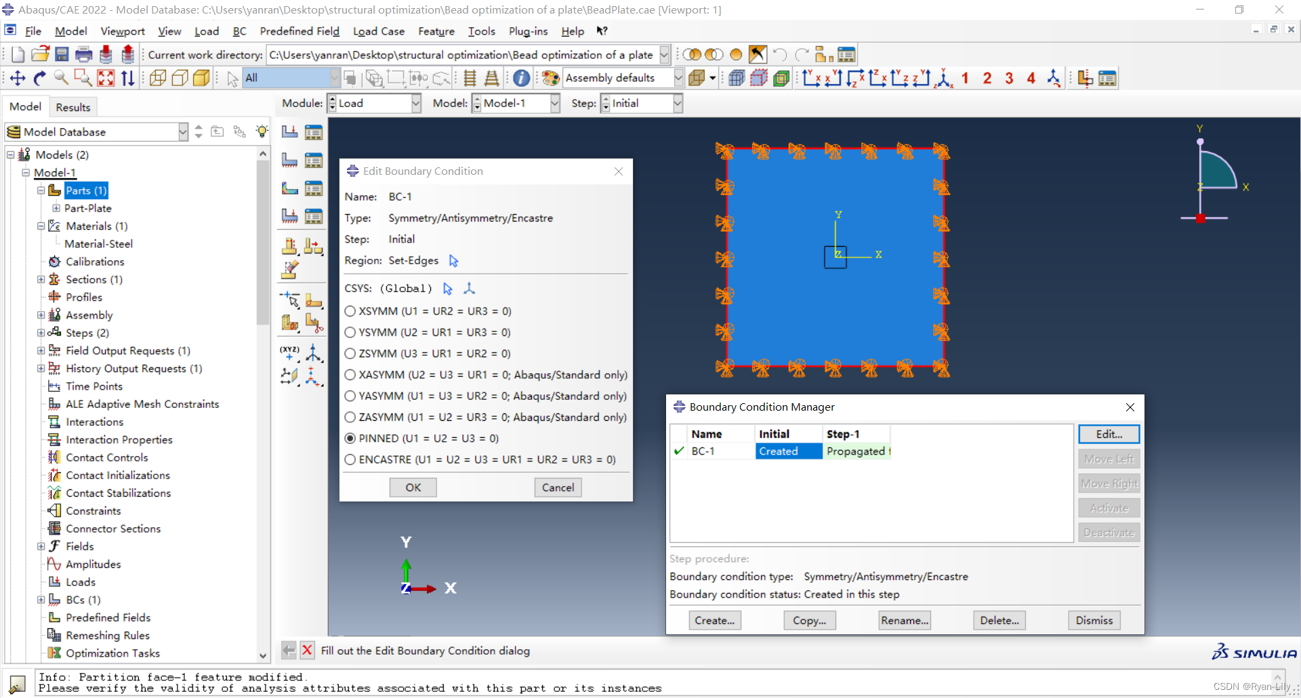Open a model database with folder icon
Screen dimensions: 1301x698
[40, 55]
